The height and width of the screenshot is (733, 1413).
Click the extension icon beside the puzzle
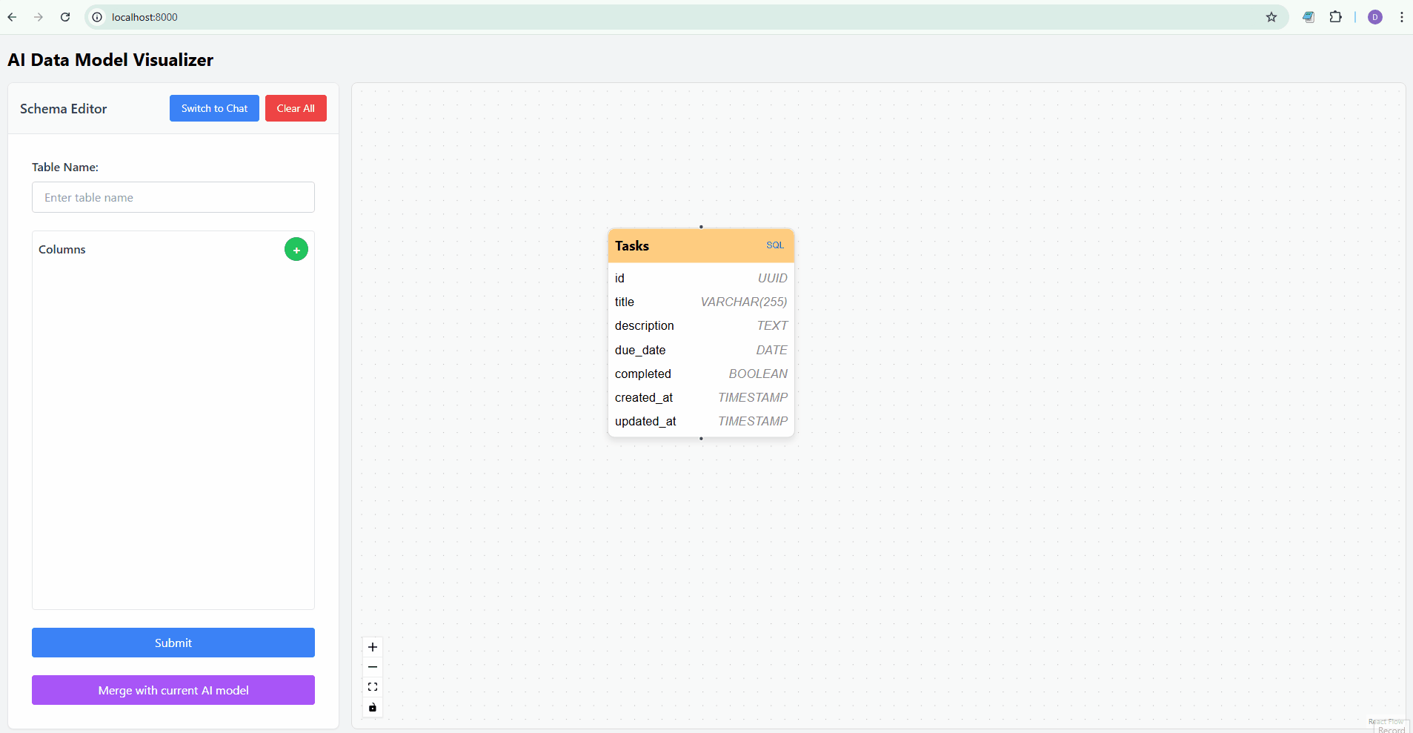click(1309, 17)
